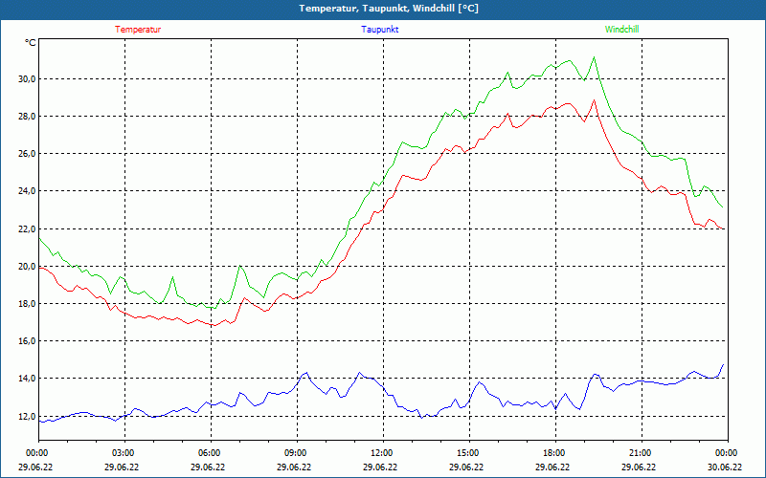The height and width of the screenshot is (478, 766).
Task: Click the green Windchill legend label
Action: point(621,30)
